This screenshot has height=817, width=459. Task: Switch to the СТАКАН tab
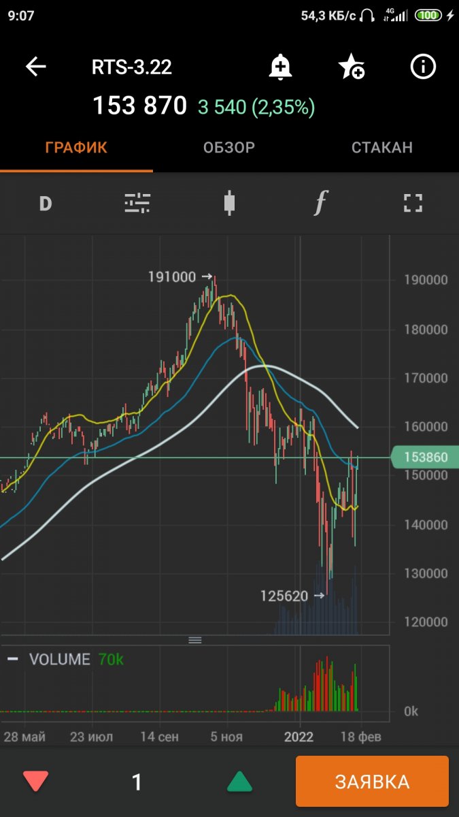tap(382, 148)
